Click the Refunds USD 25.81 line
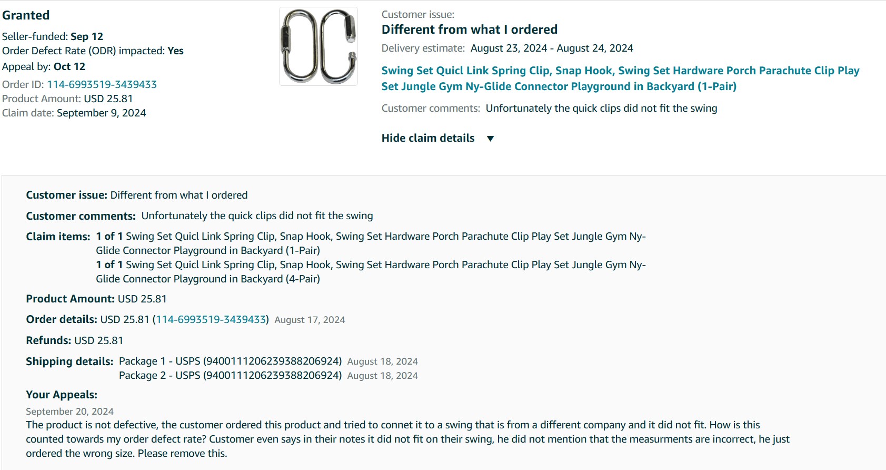The image size is (886, 470). point(75,340)
